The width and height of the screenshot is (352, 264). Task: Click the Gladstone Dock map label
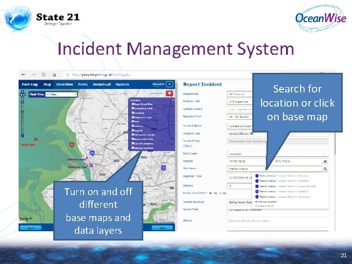(x=77, y=167)
